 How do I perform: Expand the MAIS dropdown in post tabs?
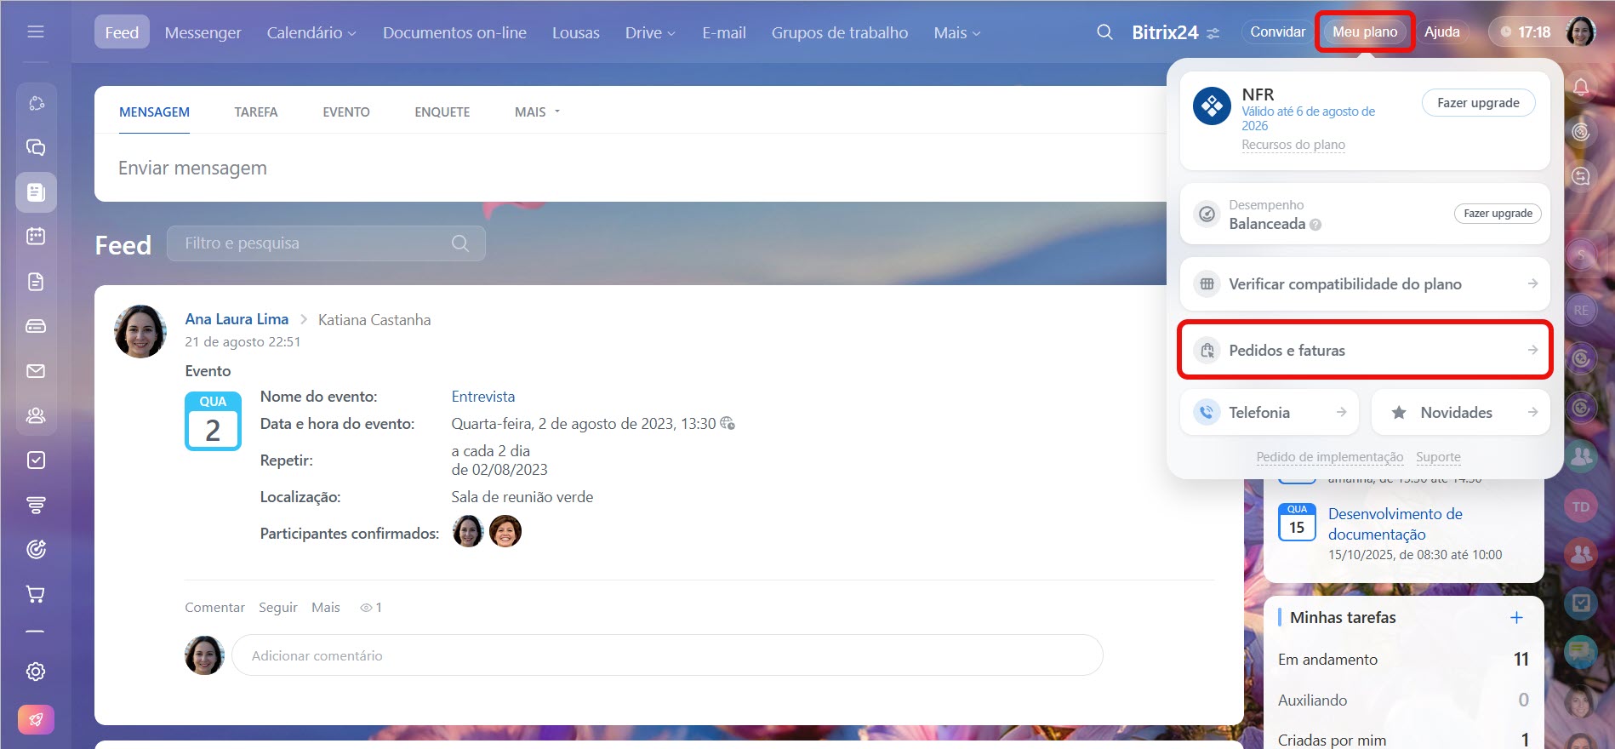pyautogui.click(x=537, y=112)
